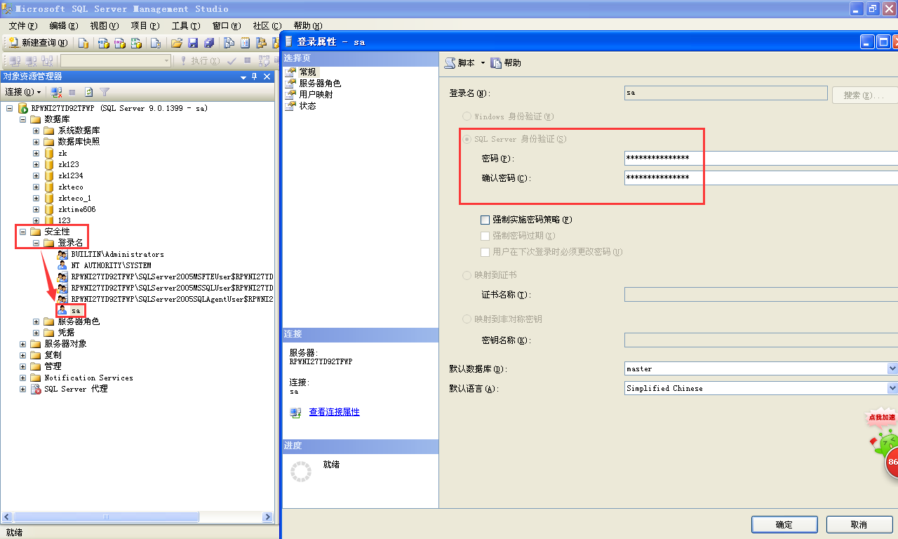Click the disconnect icon in Object Explorer toolbar

tap(56, 92)
